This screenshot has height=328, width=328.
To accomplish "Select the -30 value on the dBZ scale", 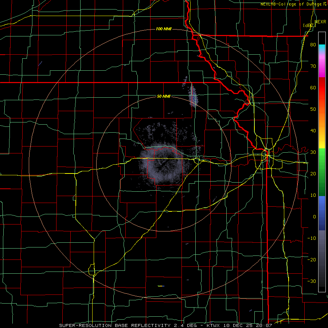I will (312, 281).
